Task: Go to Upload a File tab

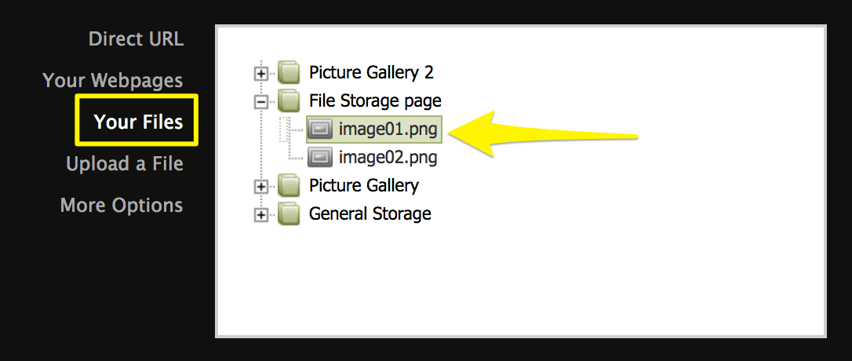Action: coord(125,164)
